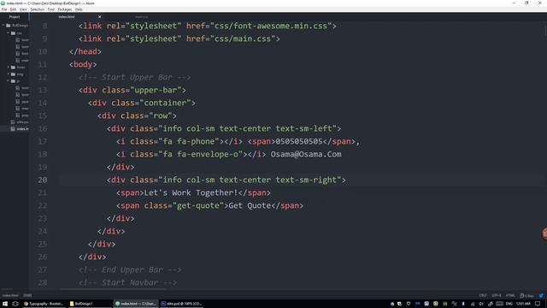547x308 pixels.
Task: Switch to the index.html editor tab
Action: click(x=67, y=17)
